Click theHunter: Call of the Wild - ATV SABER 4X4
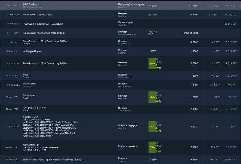241x164 pixels. click(x=48, y=125)
